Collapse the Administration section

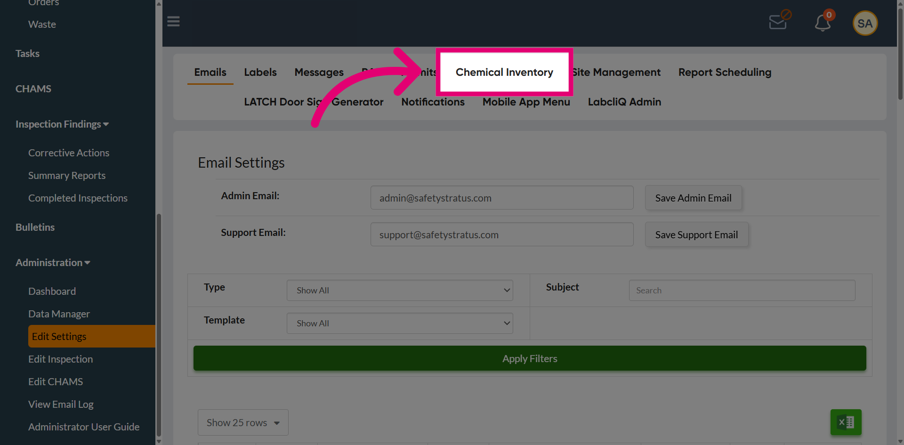pyautogui.click(x=53, y=263)
